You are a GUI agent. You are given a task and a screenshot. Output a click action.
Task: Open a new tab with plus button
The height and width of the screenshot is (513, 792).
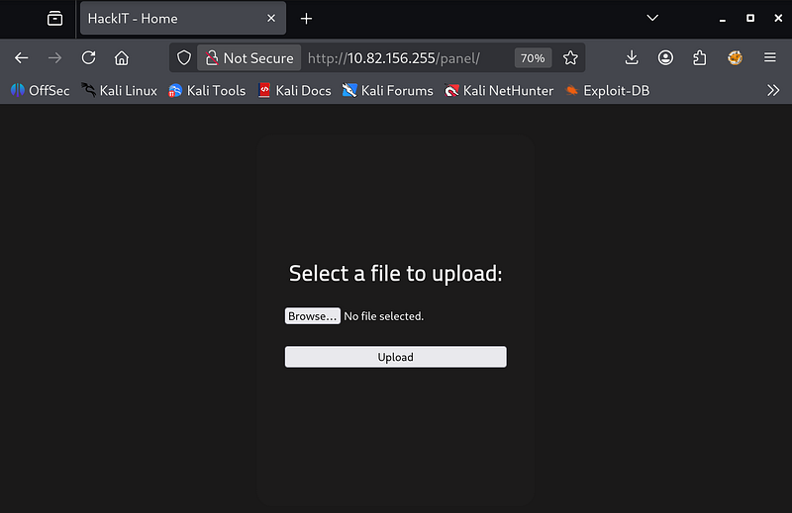point(307,19)
